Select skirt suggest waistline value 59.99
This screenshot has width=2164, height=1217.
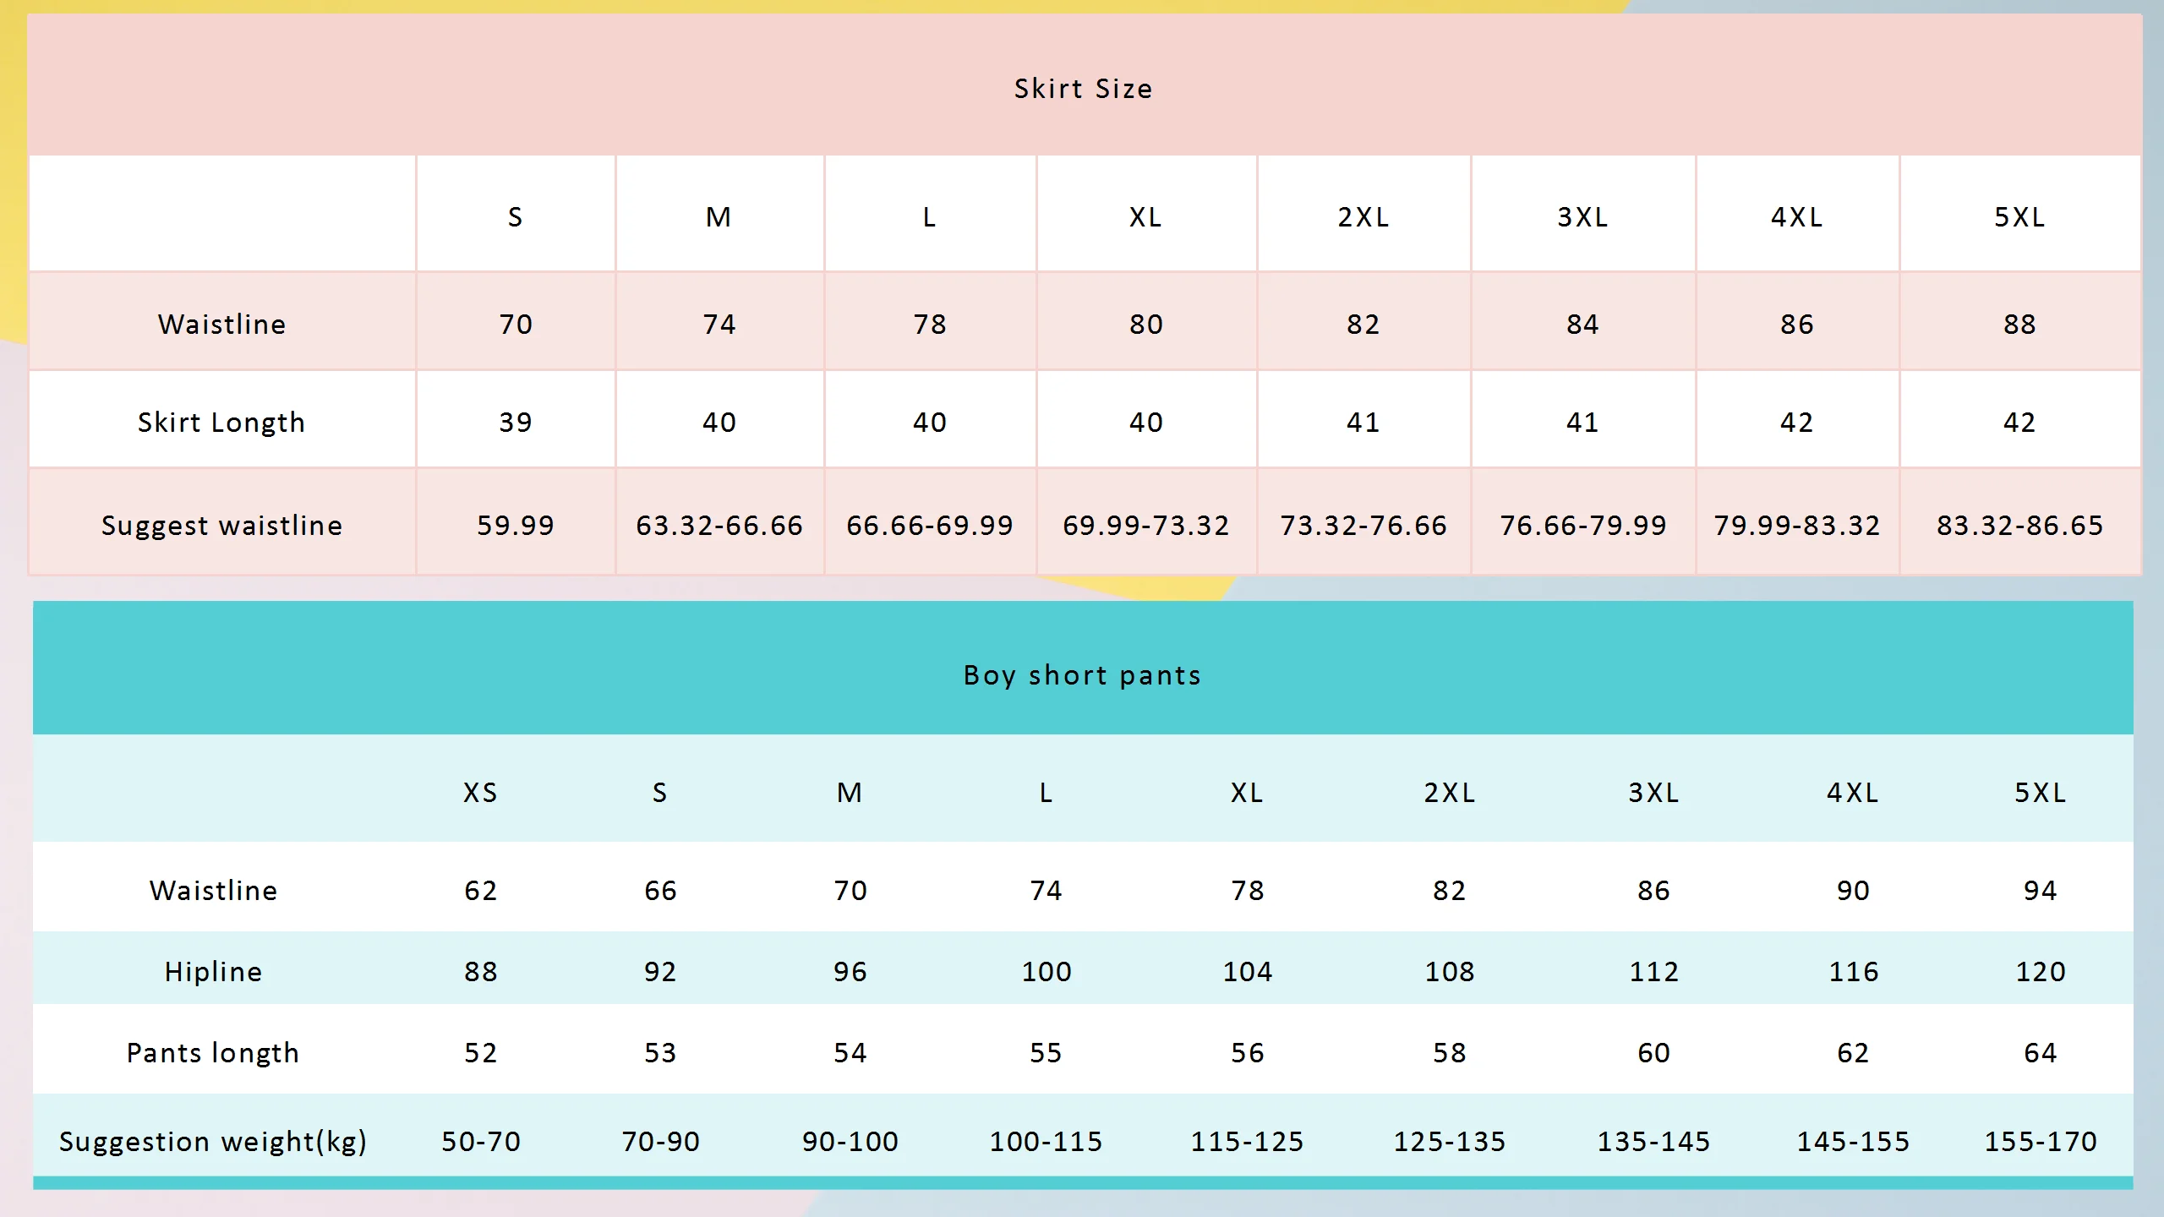coord(516,526)
